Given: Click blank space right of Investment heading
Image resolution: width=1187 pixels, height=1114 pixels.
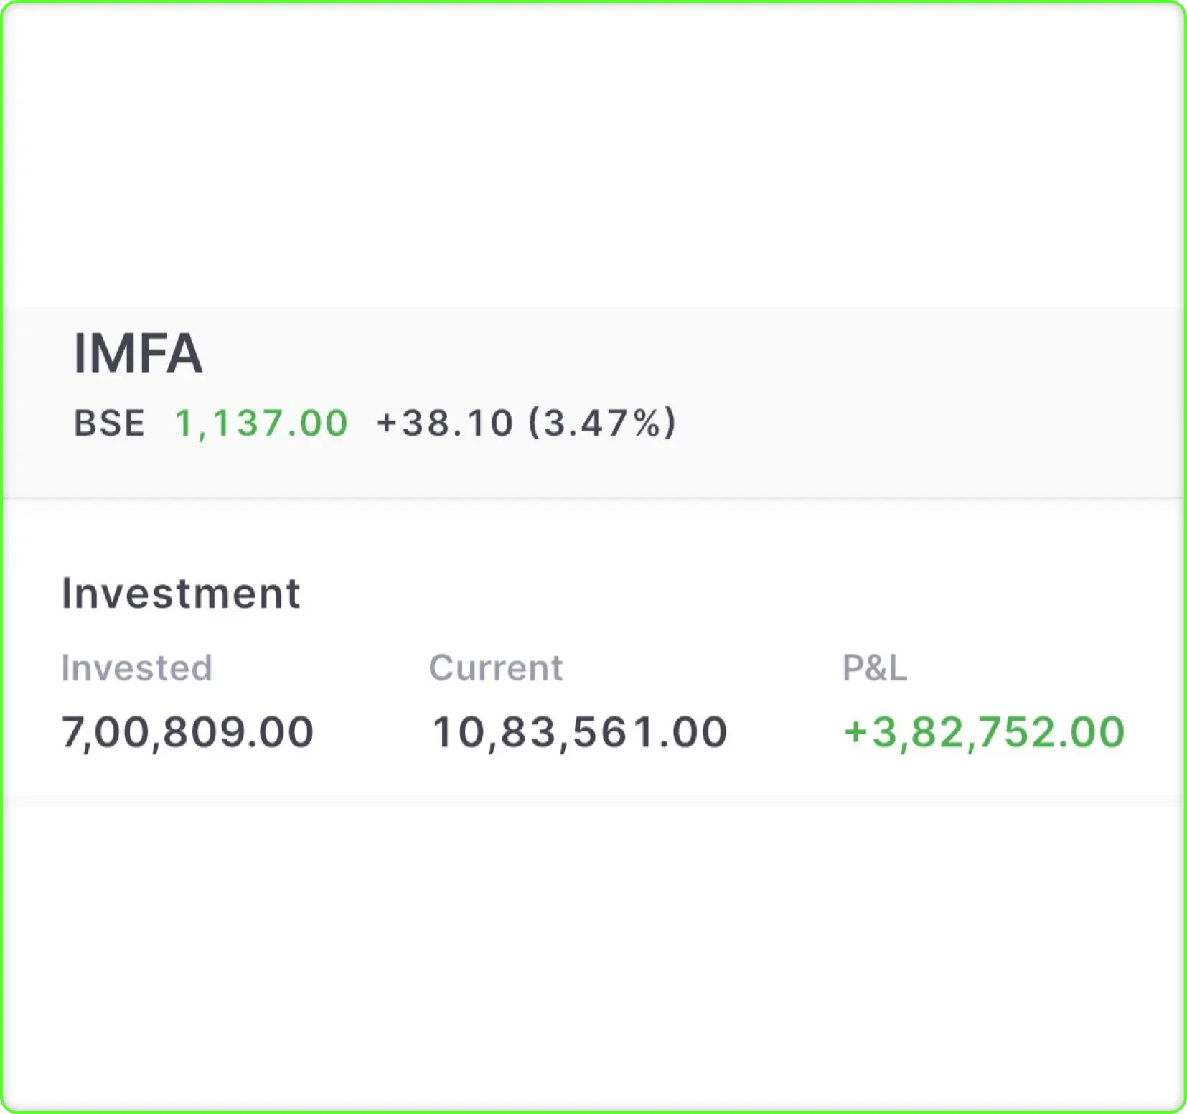Looking at the screenshot, I should click(718, 594).
